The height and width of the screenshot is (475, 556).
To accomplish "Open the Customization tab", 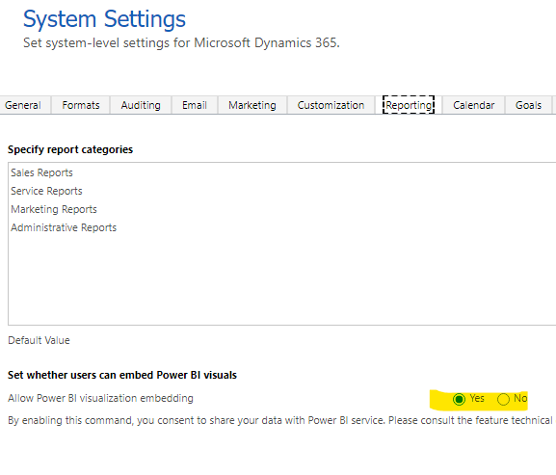I will 331,105.
